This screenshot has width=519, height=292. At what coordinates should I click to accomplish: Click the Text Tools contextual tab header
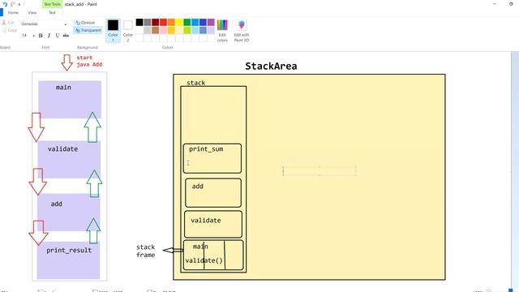coord(52,4)
